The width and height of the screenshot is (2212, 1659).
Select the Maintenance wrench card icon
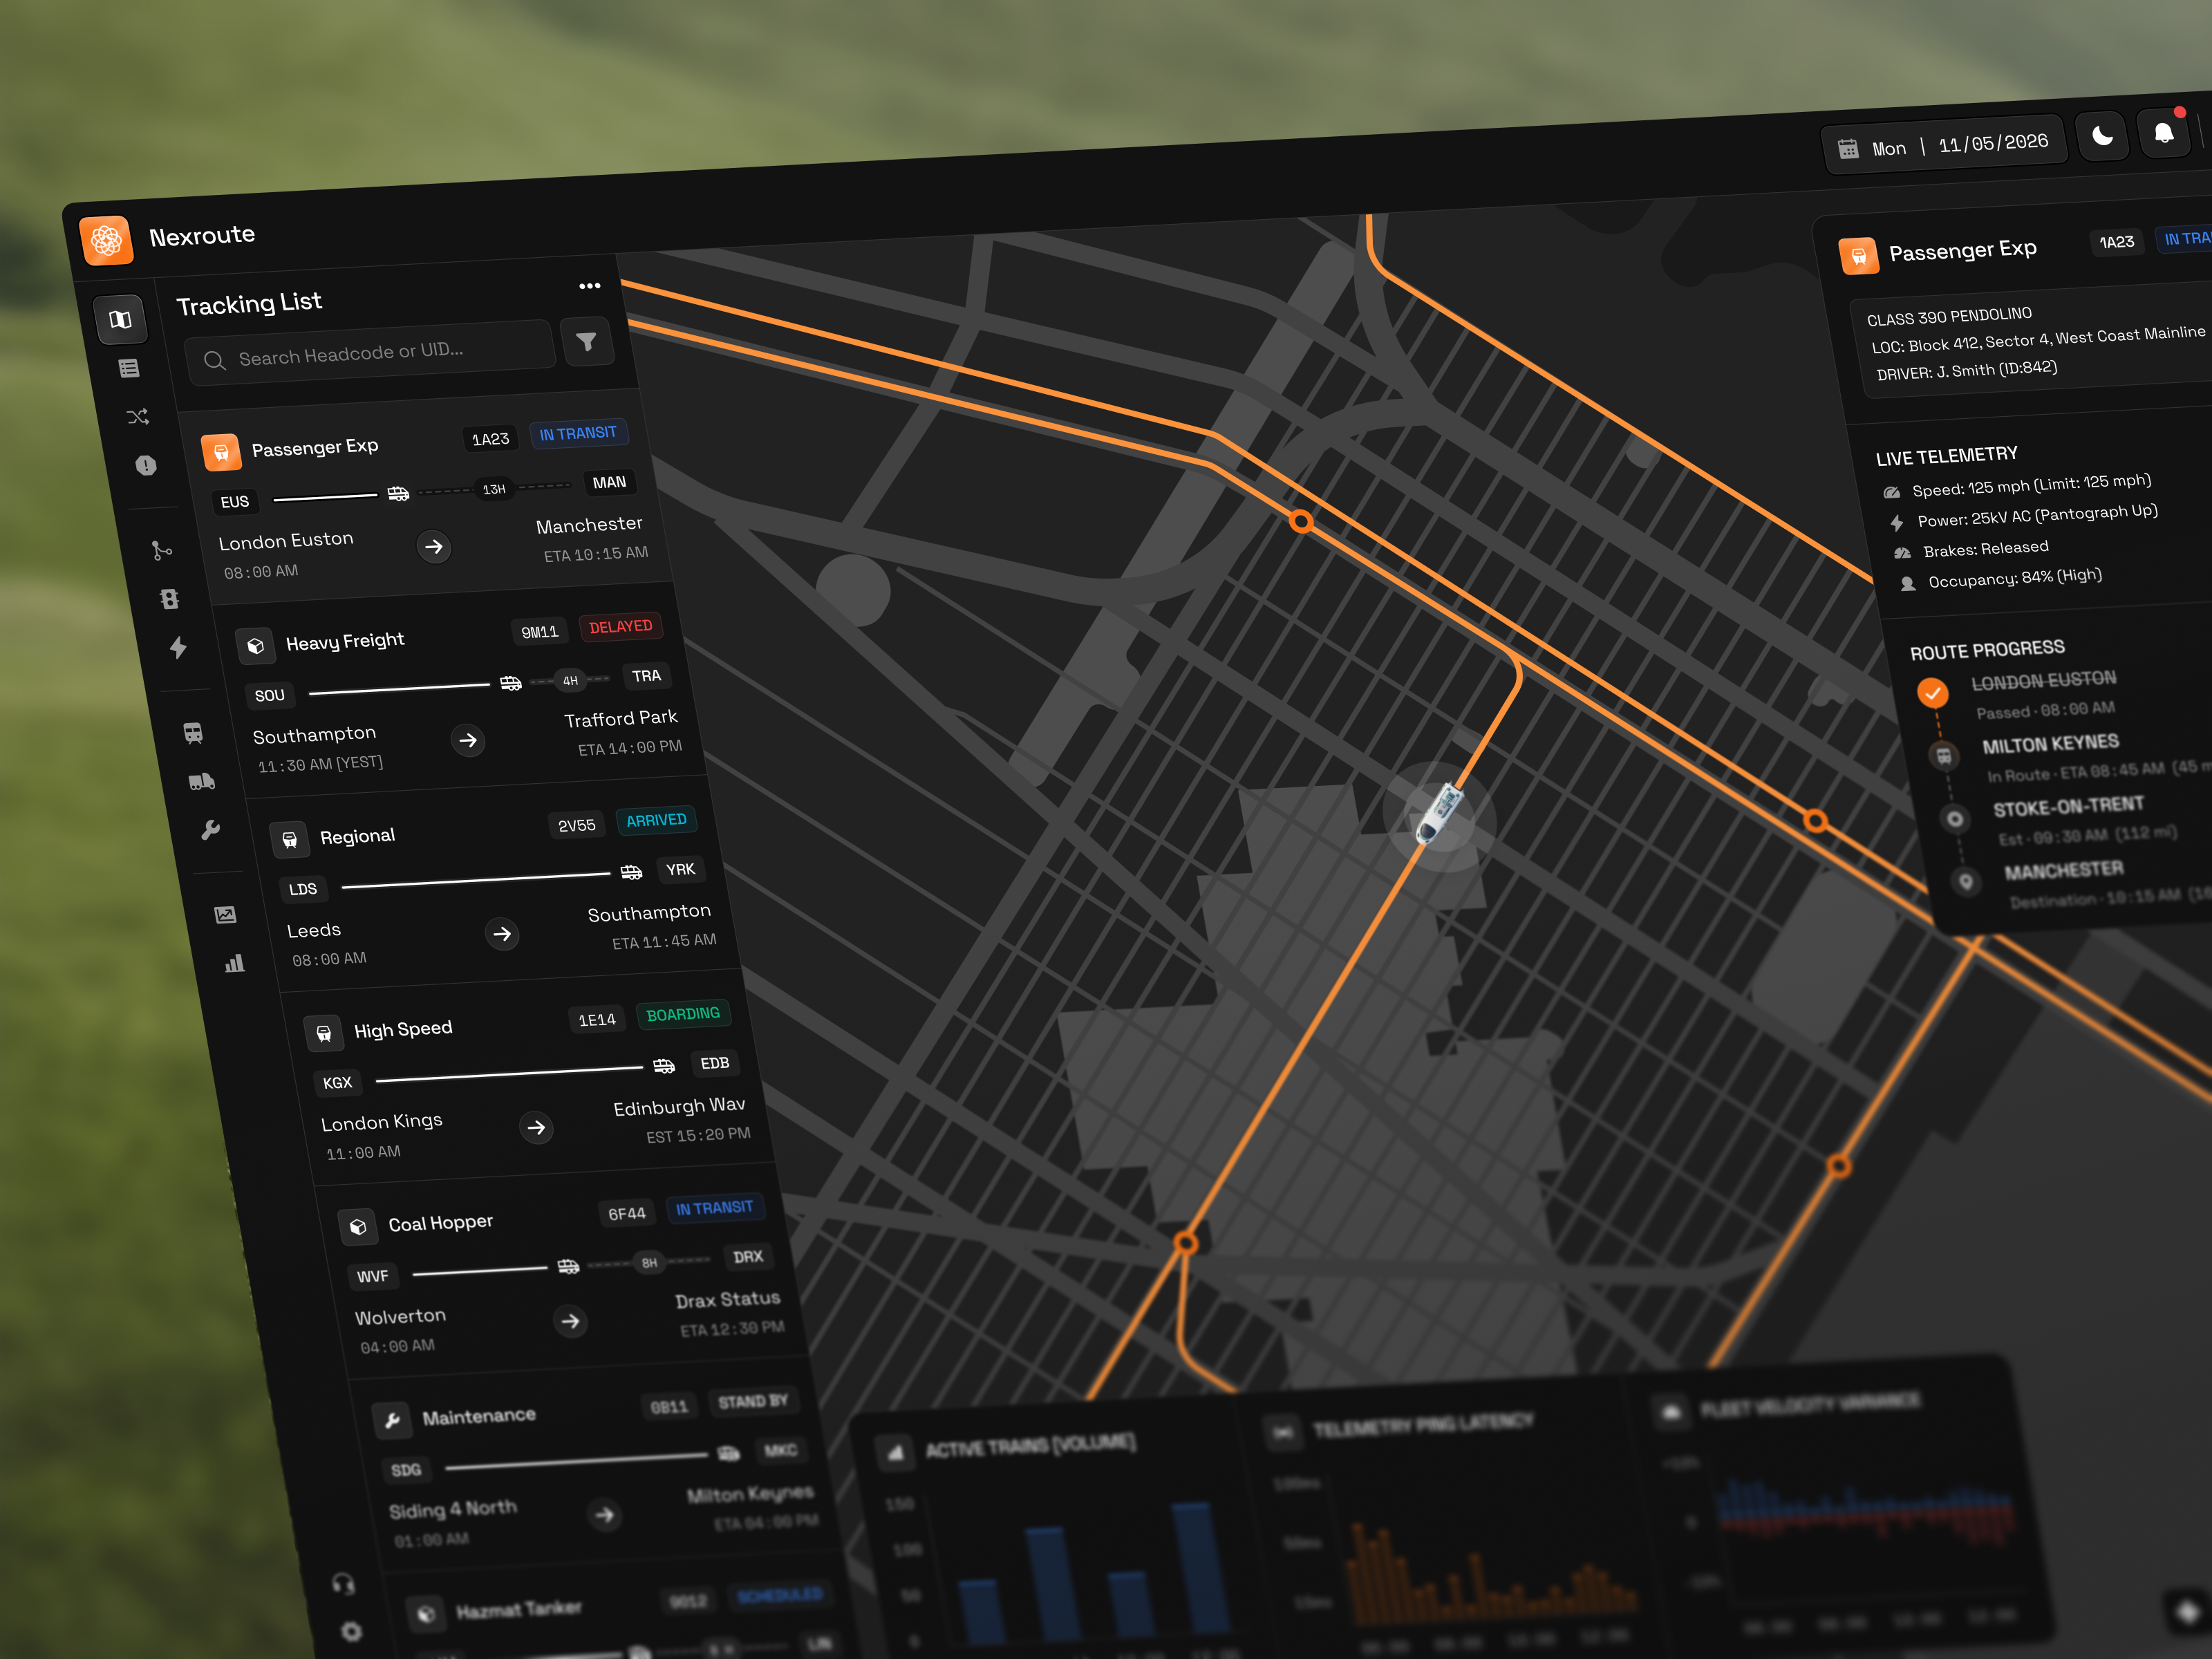[392, 1420]
